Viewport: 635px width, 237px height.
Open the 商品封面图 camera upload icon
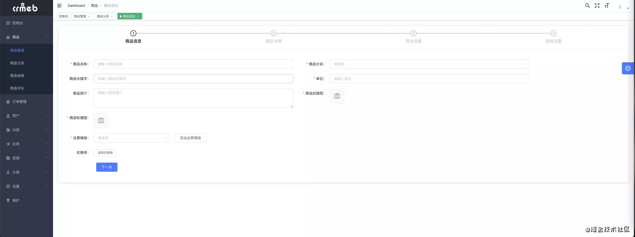pos(337,96)
